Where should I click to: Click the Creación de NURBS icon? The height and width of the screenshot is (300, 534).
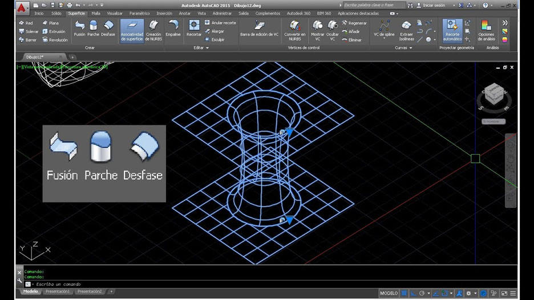[153, 30]
